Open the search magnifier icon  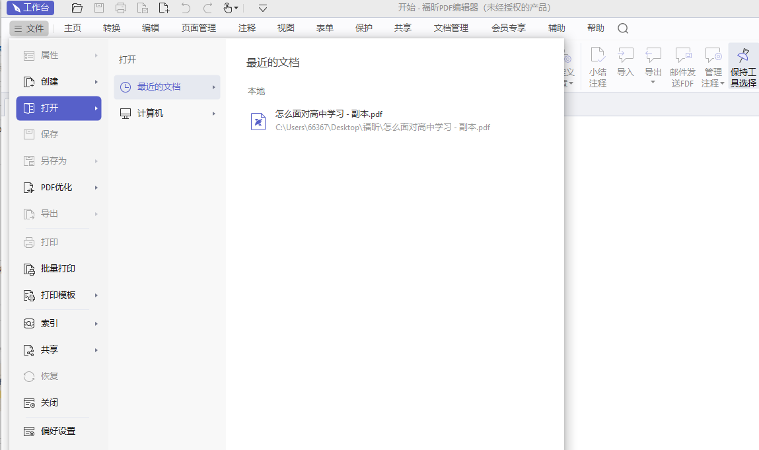tap(623, 28)
